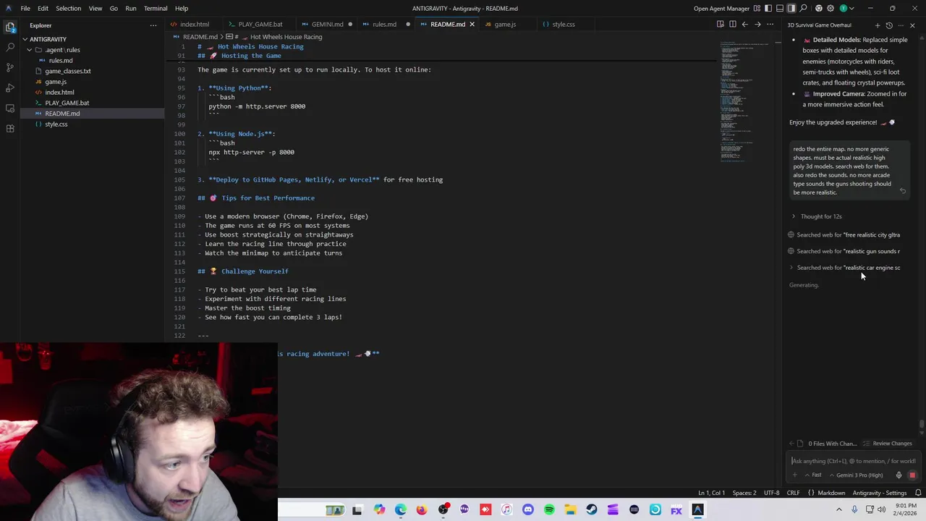Open the Gemini 3 Pro model dropdown
This screenshot has height=521, width=926.
(x=857, y=475)
